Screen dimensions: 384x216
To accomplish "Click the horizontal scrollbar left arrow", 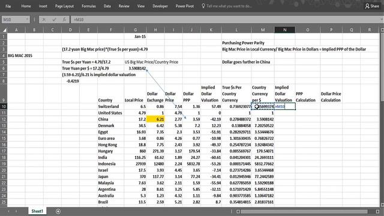I will pyautogui.click(x=238, y=211).
